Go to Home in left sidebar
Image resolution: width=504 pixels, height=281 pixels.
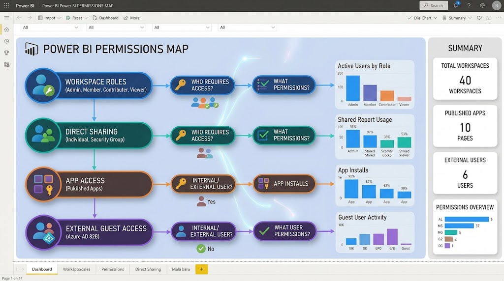6,29
